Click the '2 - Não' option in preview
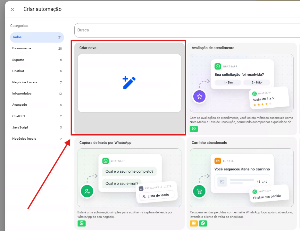This screenshot has height=231, width=300. tap(256, 82)
